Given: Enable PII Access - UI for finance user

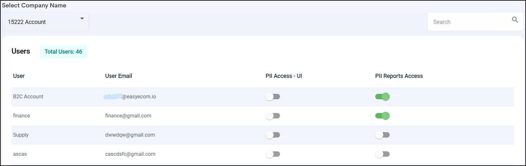Looking at the screenshot, I should coord(273,116).
